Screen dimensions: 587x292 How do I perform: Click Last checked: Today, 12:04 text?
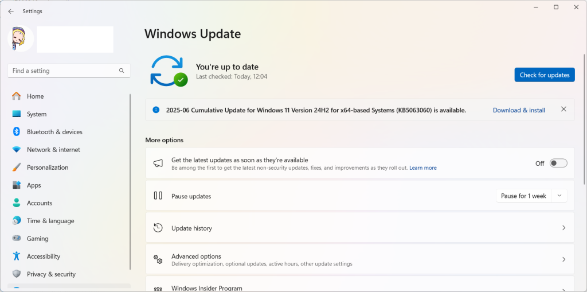[232, 76]
